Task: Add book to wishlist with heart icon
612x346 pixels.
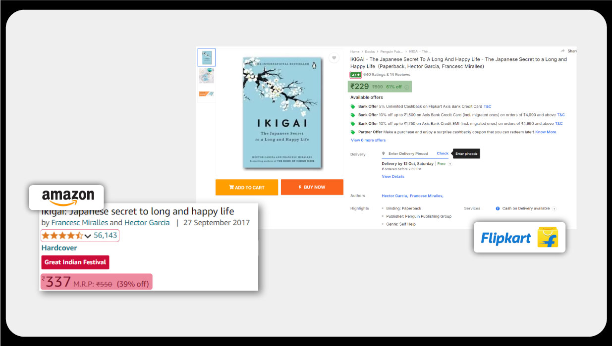Action: [334, 58]
